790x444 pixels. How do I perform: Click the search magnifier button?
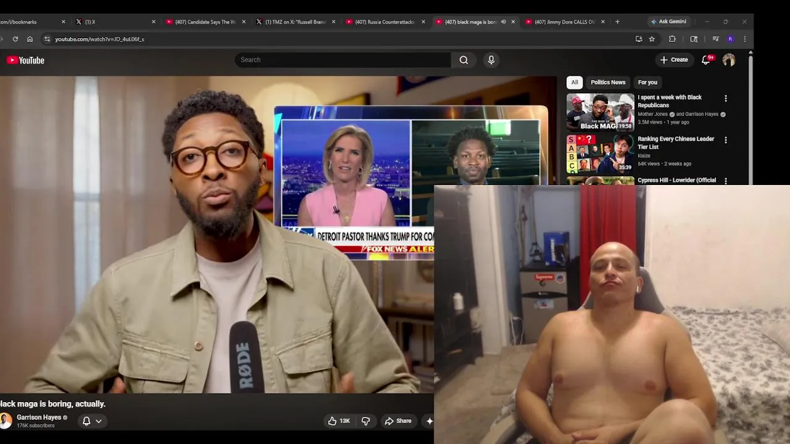tap(464, 60)
